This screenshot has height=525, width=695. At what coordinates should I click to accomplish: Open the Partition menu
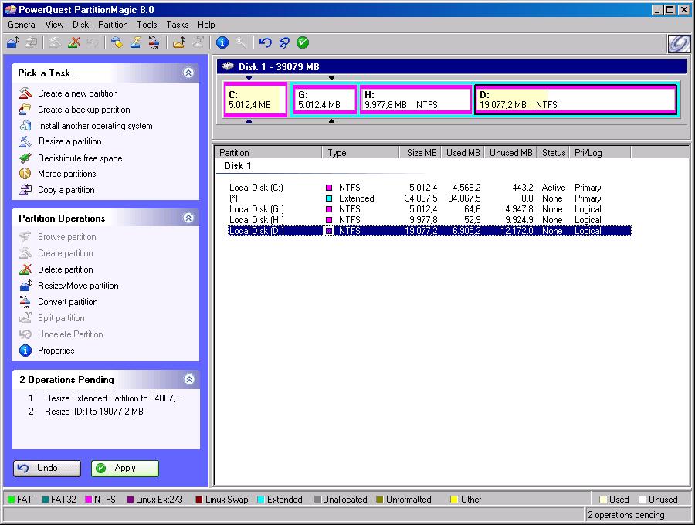coord(113,25)
